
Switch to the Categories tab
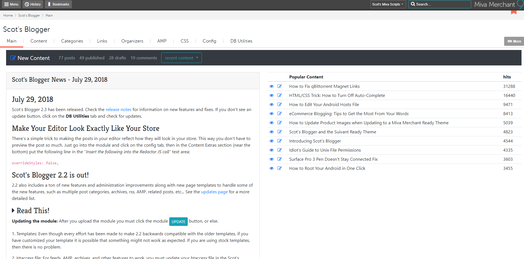pos(72,41)
